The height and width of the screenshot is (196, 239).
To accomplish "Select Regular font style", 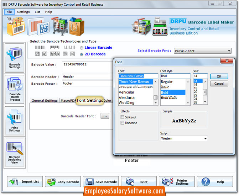I will (173, 82).
